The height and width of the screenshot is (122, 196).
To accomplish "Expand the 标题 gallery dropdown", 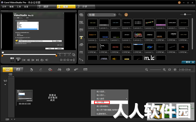I will click(102, 15).
